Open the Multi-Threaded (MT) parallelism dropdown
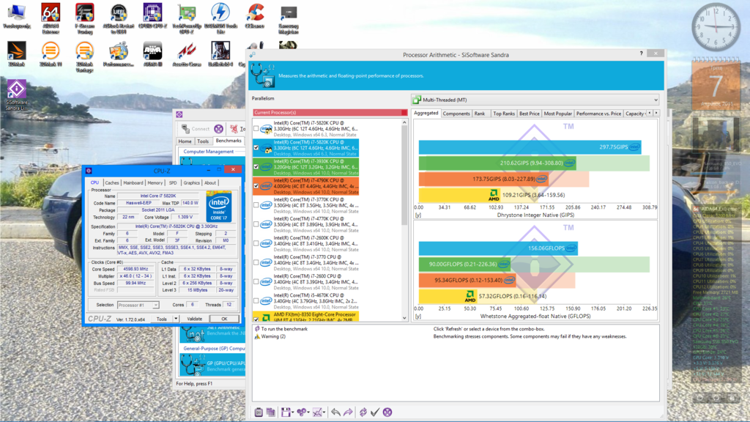750x422 pixels. [x=535, y=100]
